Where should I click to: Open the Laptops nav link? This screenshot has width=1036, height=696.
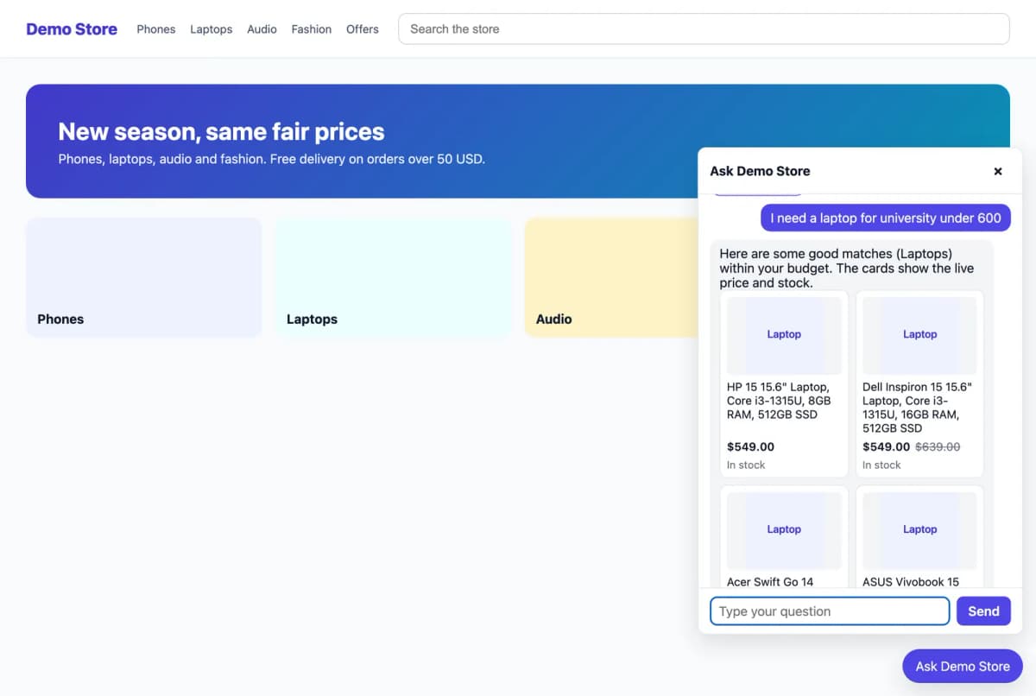212,29
